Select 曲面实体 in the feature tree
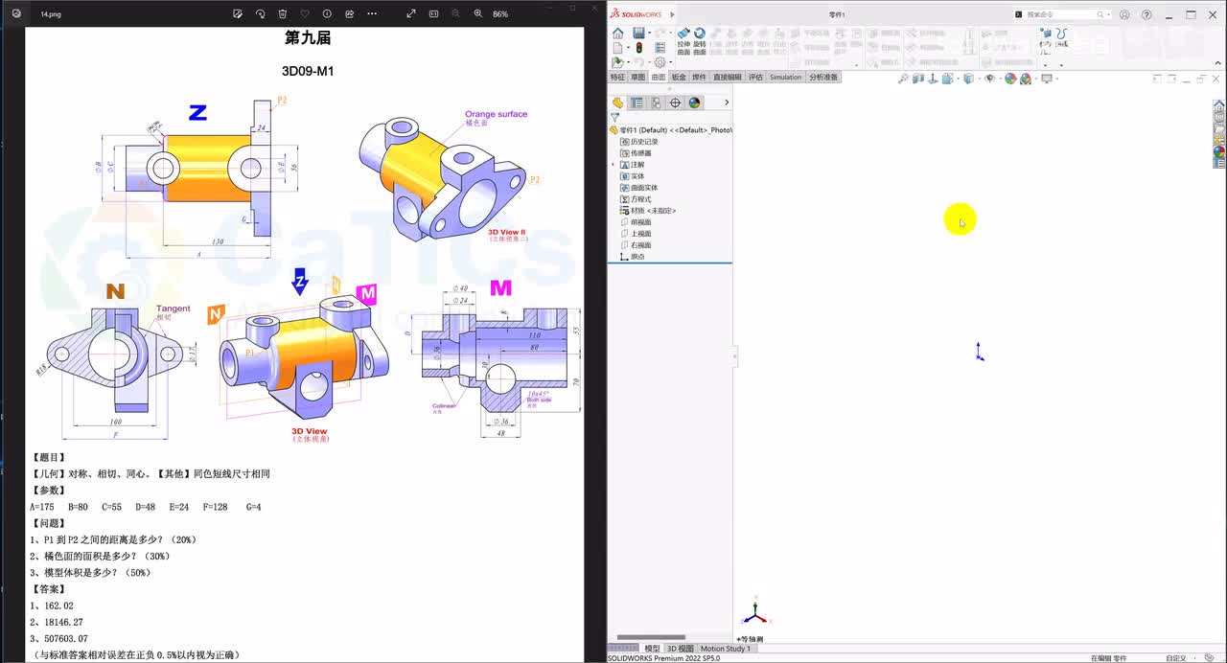The width and height of the screenshot is (1227, 663). 638,188
